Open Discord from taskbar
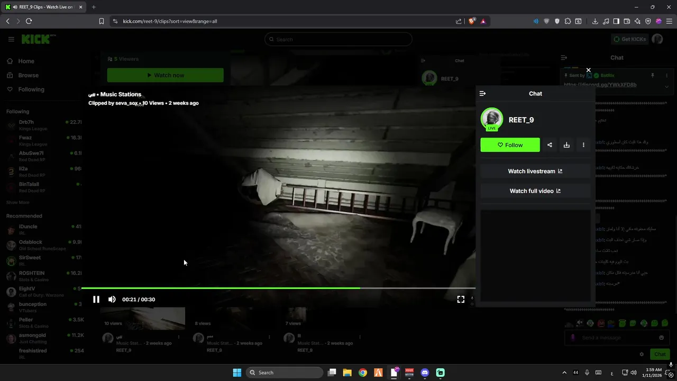Image resolution: width=677 pixels, height=381 pixels. point(425,373)
